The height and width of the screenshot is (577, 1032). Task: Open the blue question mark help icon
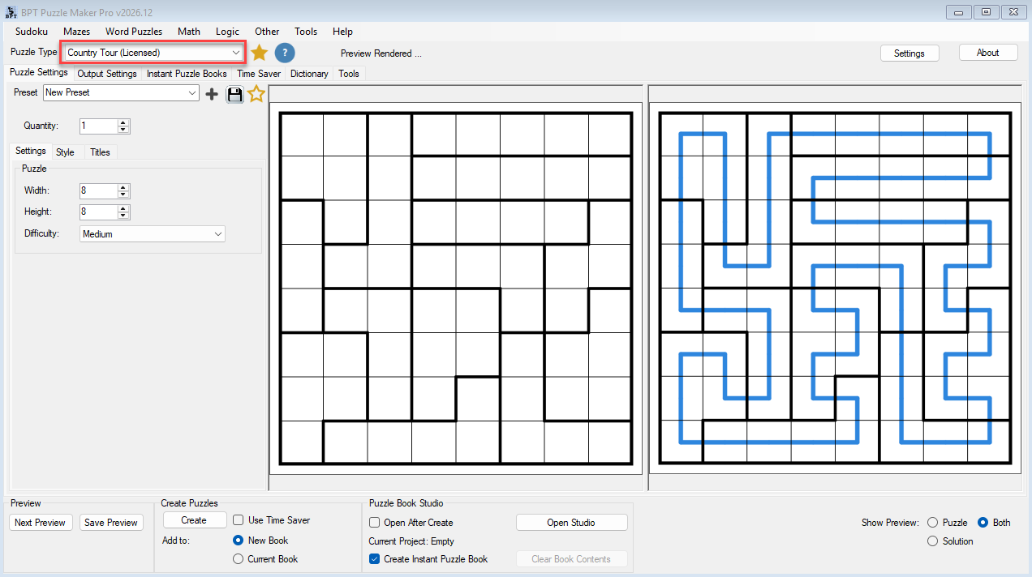[285, 53]
